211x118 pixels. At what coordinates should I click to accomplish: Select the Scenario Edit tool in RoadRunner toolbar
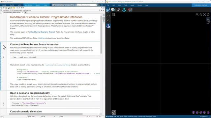(108, 10)
